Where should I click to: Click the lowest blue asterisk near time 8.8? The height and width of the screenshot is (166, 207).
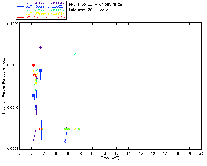pyautogui.click(x=65, y=142)
